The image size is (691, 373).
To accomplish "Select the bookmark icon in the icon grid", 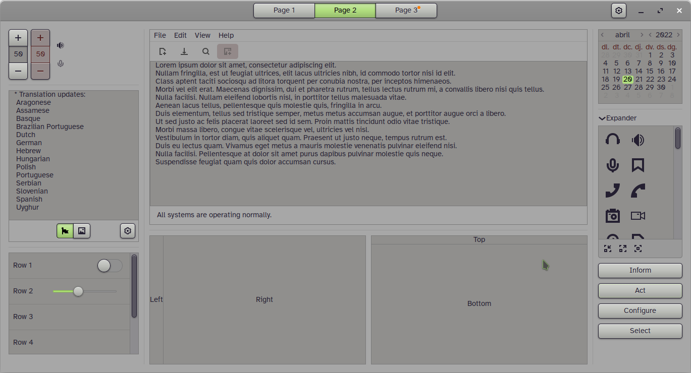I will [638, 165].
